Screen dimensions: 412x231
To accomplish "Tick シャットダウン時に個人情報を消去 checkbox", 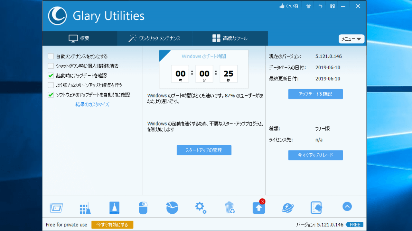I will [51, 66].
